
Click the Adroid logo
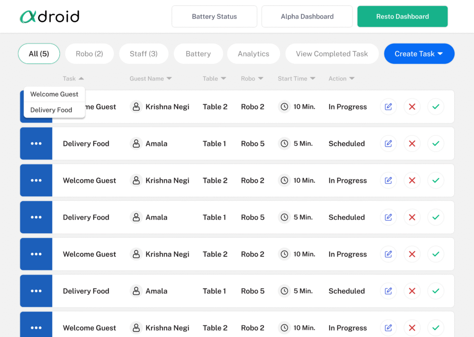tap(50, 17)
